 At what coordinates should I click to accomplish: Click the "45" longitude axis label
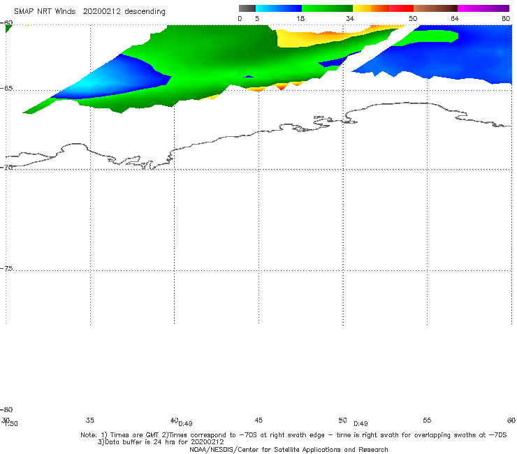(x=258, y=420)
